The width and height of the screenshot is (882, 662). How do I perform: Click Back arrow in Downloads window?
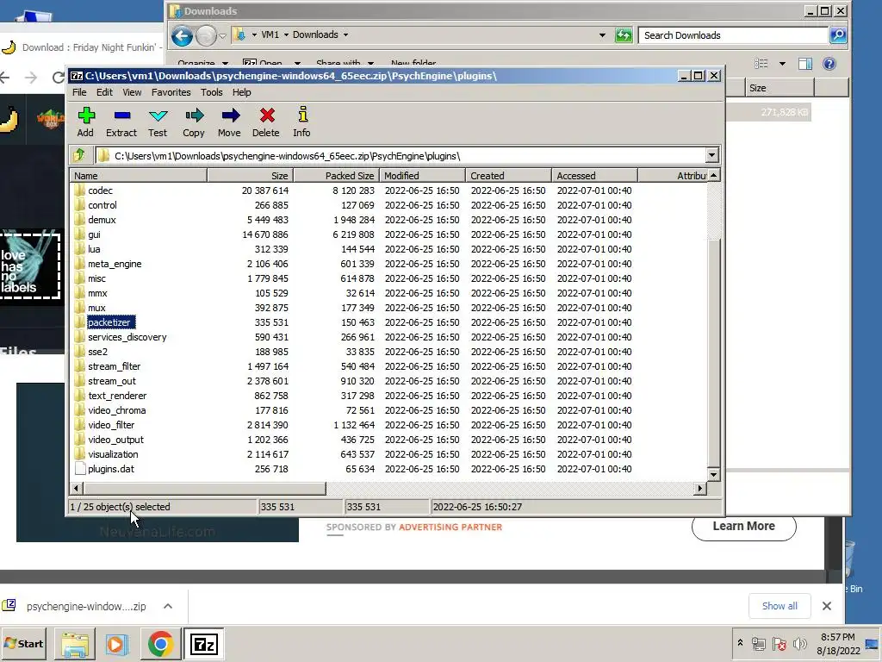coord(183,36)
